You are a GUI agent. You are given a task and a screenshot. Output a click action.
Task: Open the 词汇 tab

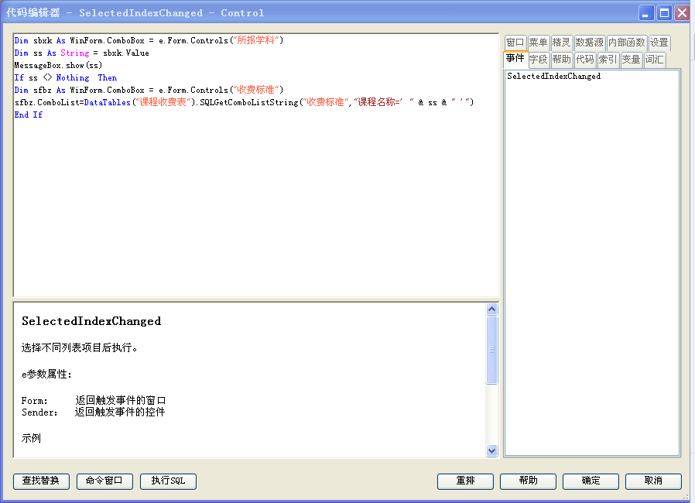(x=654, y=60)
